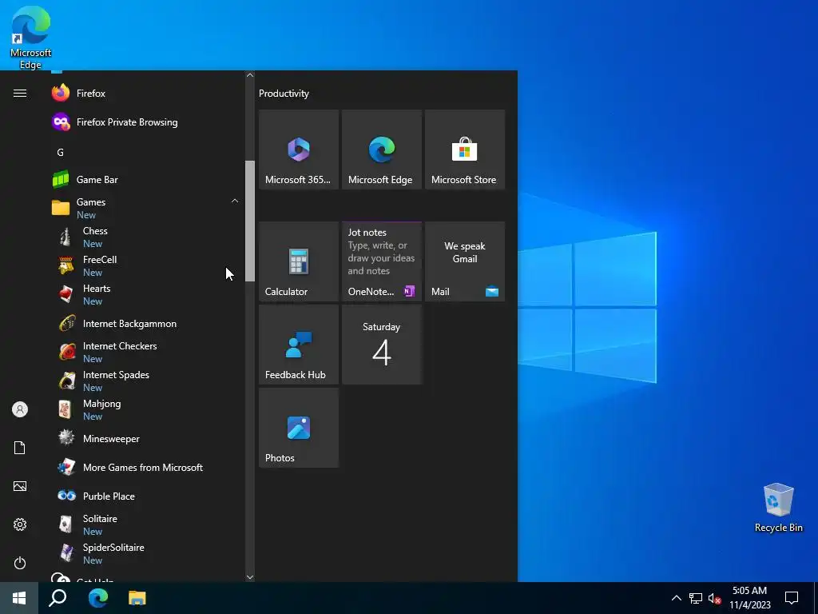818x614 pixels.
Task: Open the Mail tile
Action: click(465, 261)
